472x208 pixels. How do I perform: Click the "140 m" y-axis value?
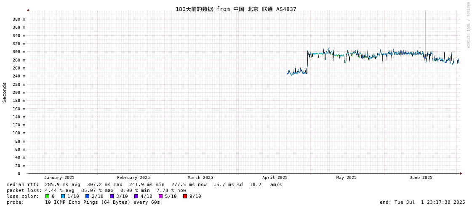19,117
